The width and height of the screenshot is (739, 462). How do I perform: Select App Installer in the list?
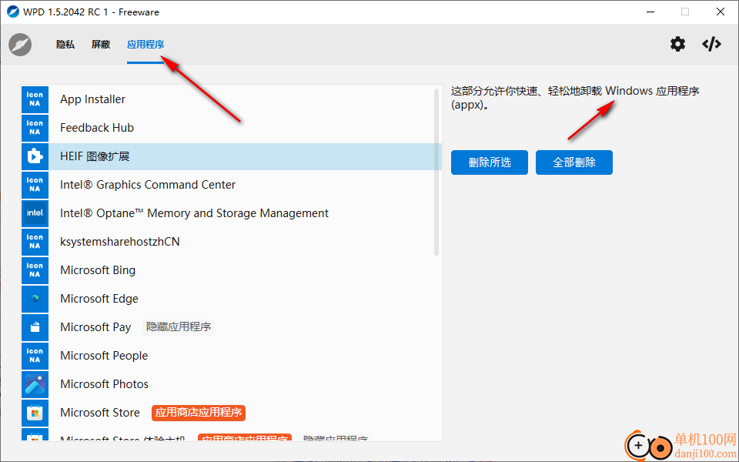(x=232, y=99)
